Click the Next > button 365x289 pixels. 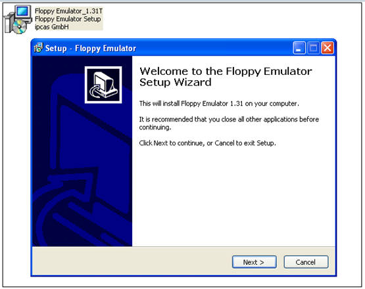pyautogui.click(x=255, y=262)
